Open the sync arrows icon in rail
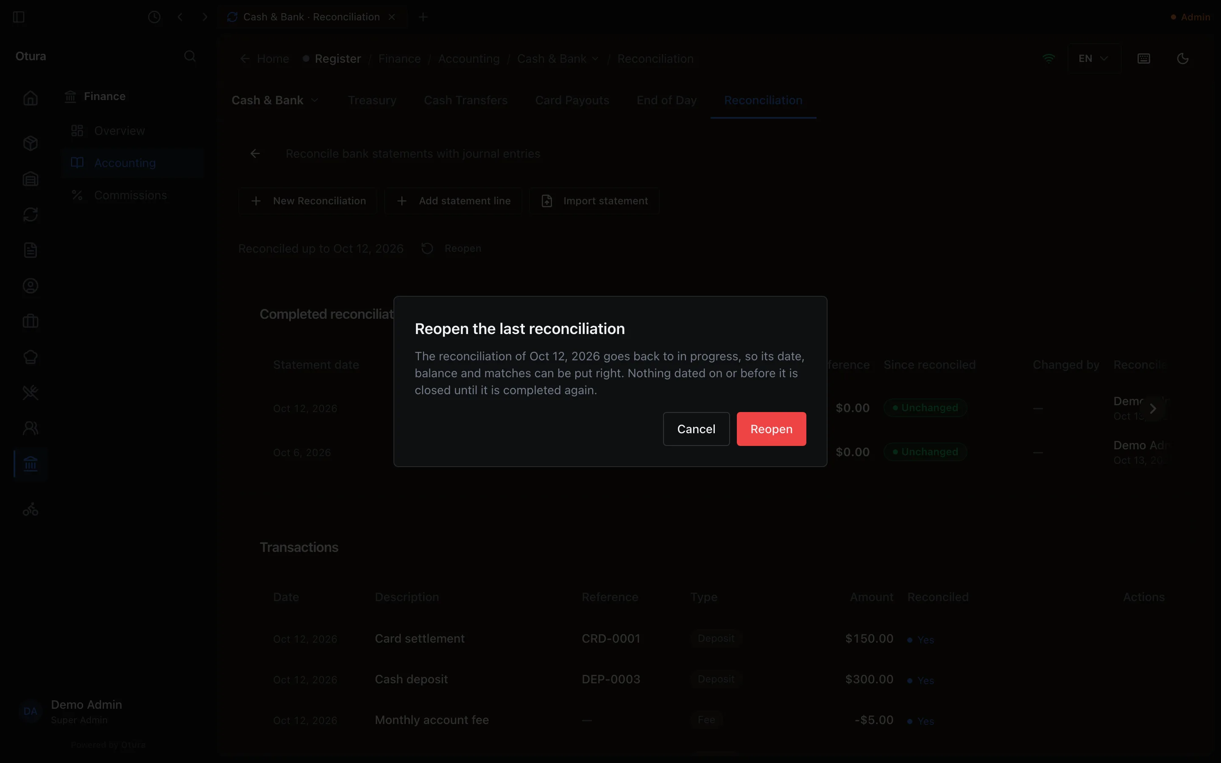Screen dimensions: 1221x763 [30, 214]
